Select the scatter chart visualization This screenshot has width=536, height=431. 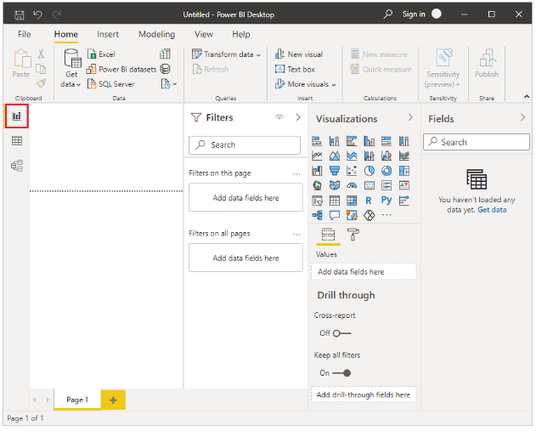pos(352,171)
